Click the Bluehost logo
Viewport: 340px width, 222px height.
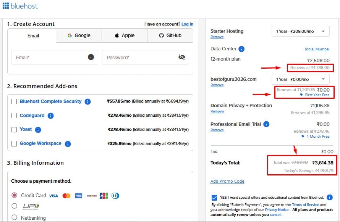pyautogui.click(x=20, y=6)
